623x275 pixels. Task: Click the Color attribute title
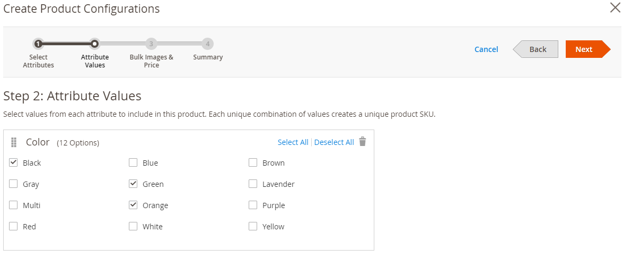pyautogui.click(x=38, y=142)
